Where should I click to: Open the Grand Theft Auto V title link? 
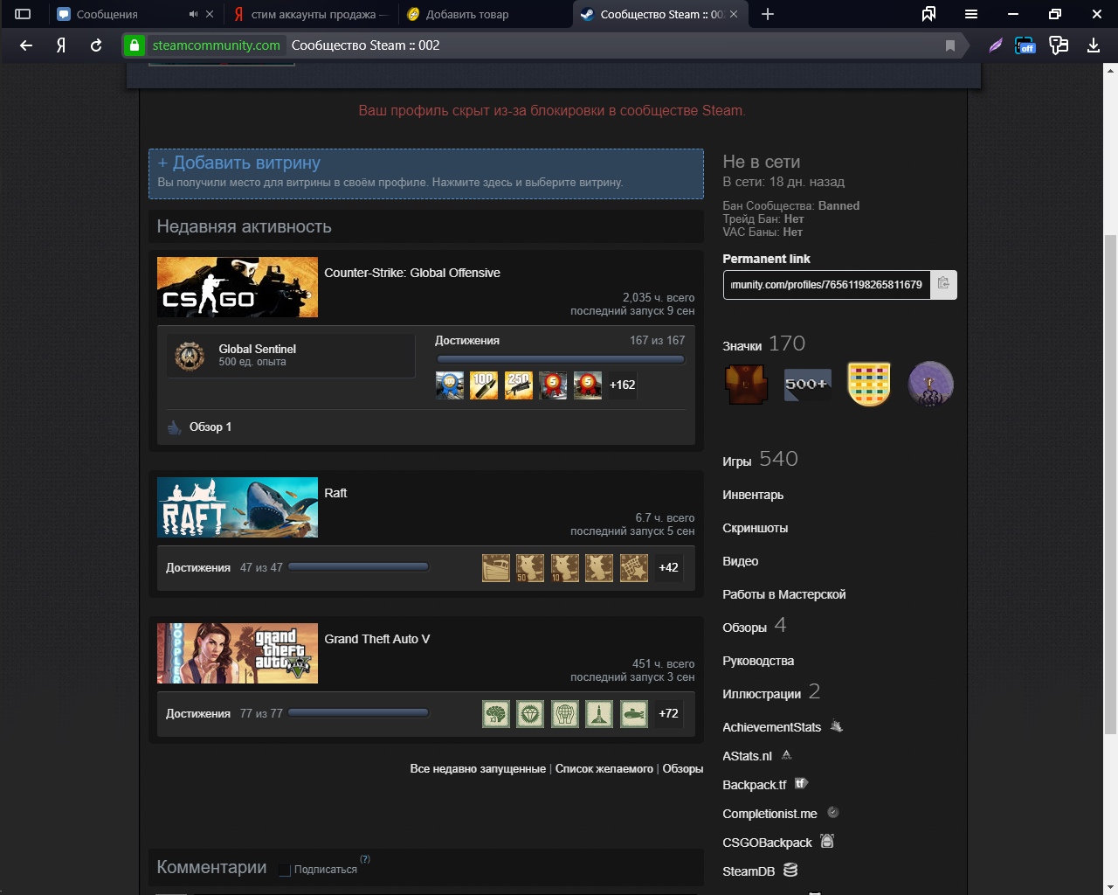tap(377, 639)
